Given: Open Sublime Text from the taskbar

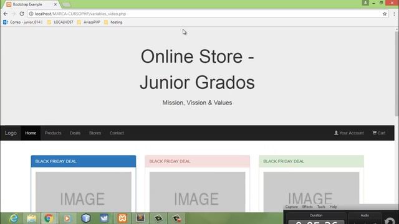Looking at the screenshot, I should tap(140, 218).
